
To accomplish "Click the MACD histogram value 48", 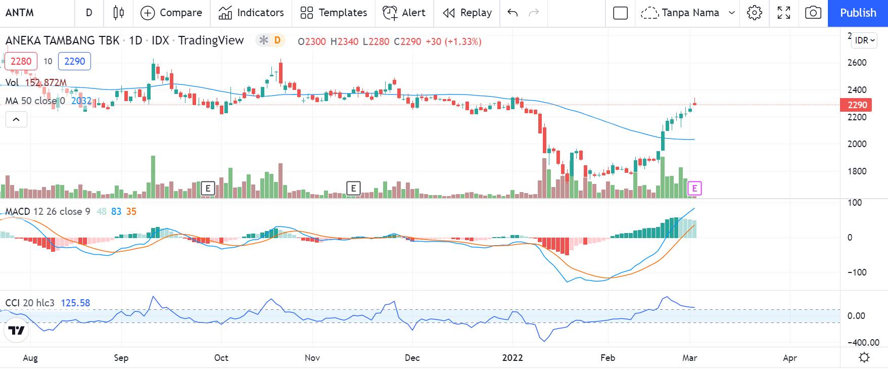I will [102, 211].
